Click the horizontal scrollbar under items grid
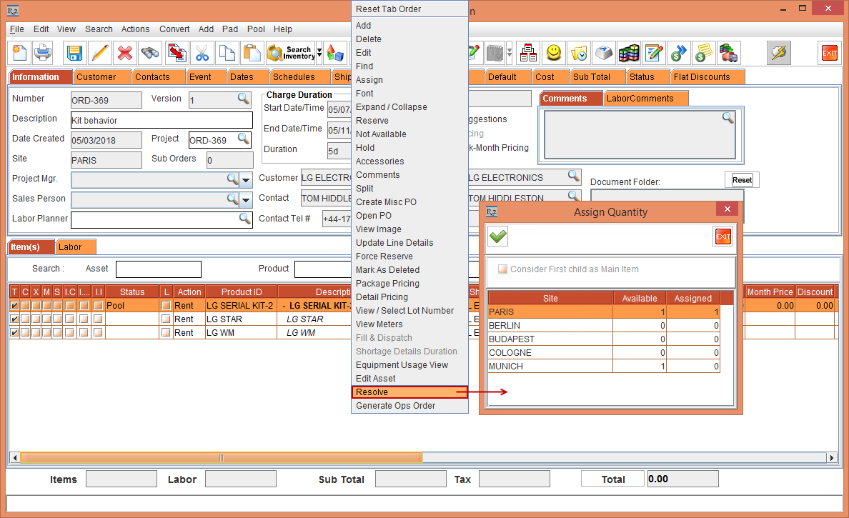Viewport: 849px width, 518px height. pyautogui.click(x=222, y=458)
